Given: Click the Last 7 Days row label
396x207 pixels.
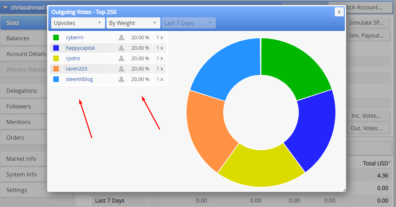Looking at the screenshot, I should tap(110, 201).
